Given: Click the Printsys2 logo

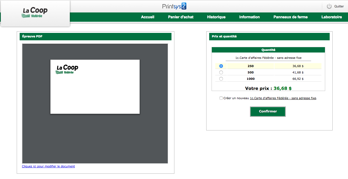Looking at the screenshot, I should [174, 6].
